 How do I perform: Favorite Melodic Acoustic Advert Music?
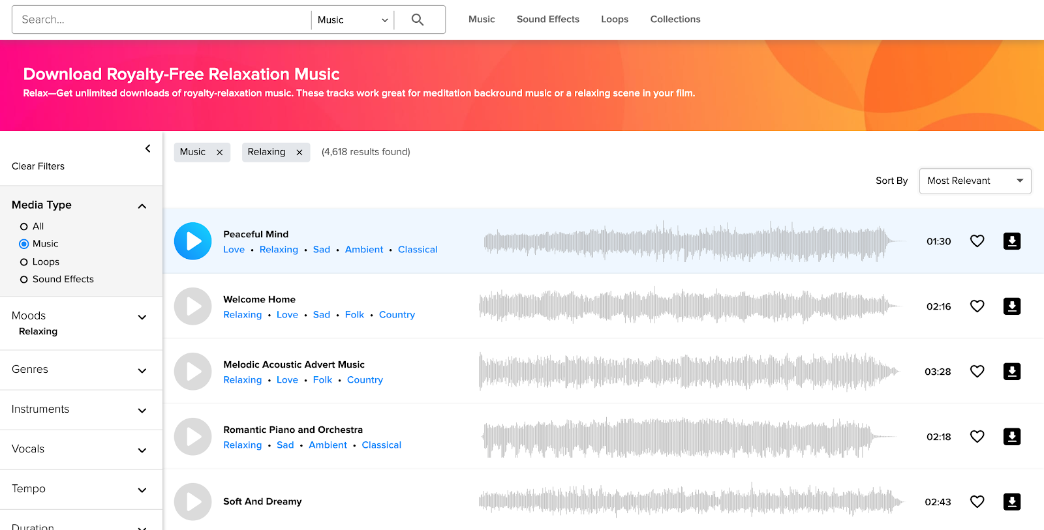(x=977, y=372)
